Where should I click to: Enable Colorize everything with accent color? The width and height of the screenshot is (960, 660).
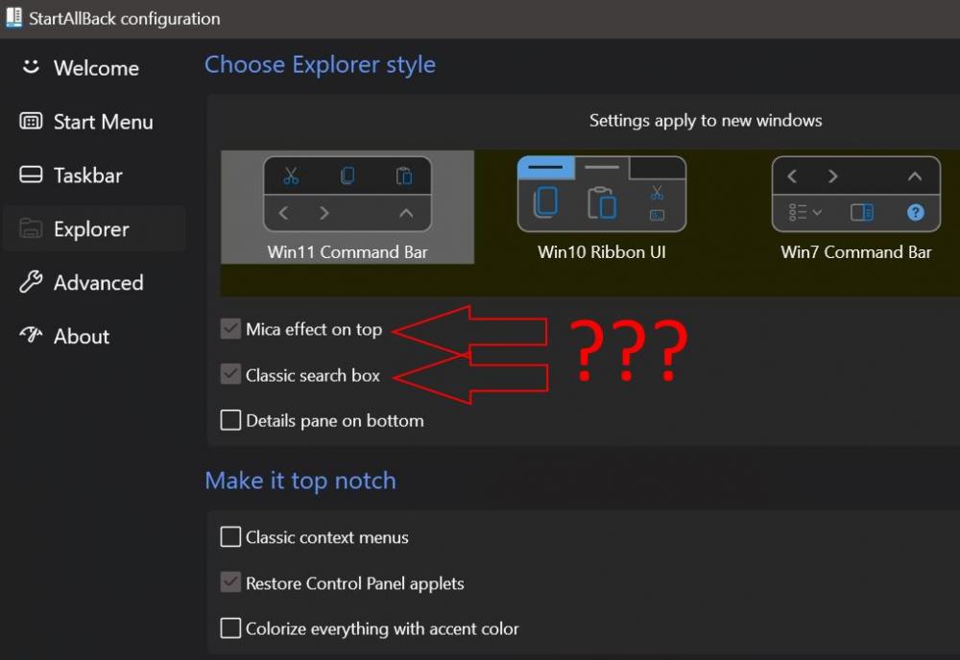(230, 628)
